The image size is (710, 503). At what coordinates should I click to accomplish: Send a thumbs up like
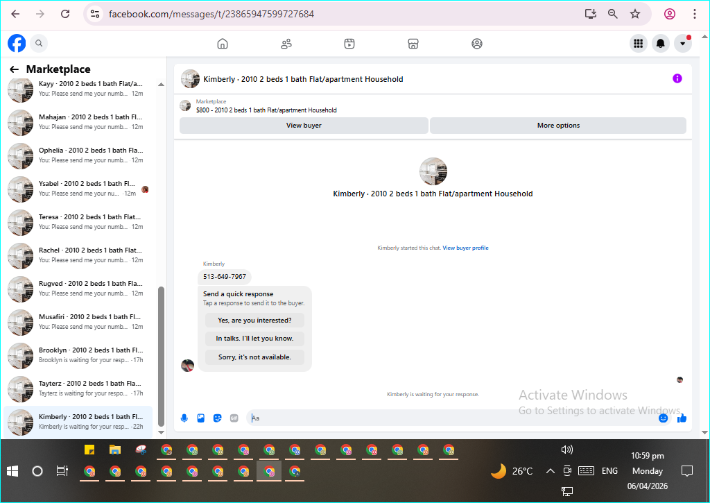click(682, 418)
